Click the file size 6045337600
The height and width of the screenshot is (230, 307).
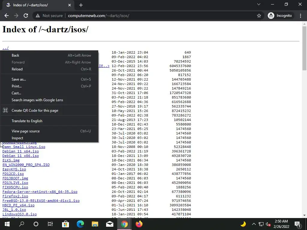point(180,66)
